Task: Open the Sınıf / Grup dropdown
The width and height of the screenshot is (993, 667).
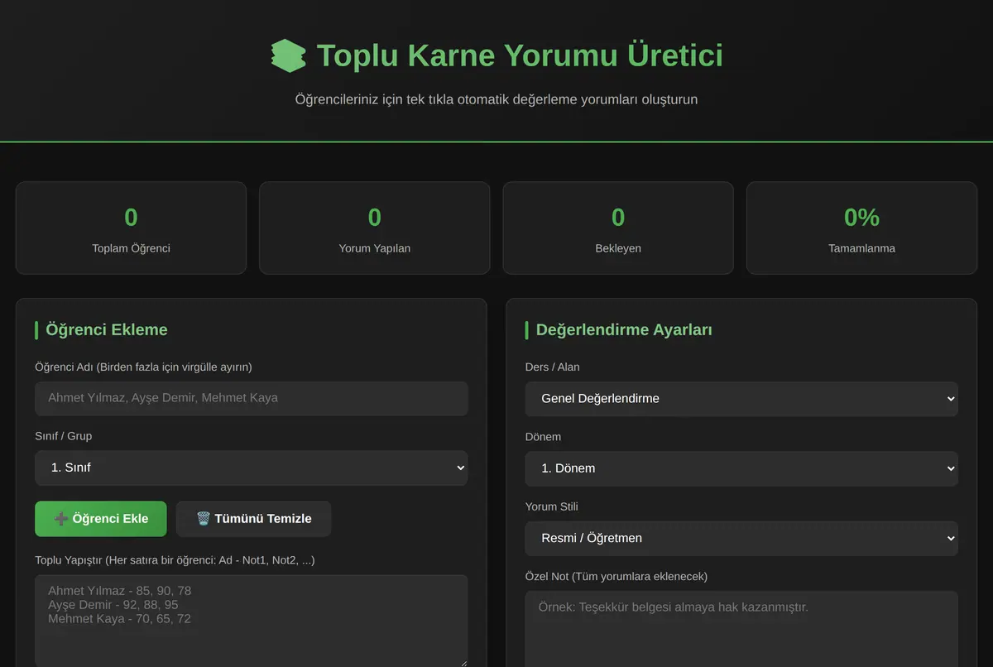Action: click(x=252, y=468)
